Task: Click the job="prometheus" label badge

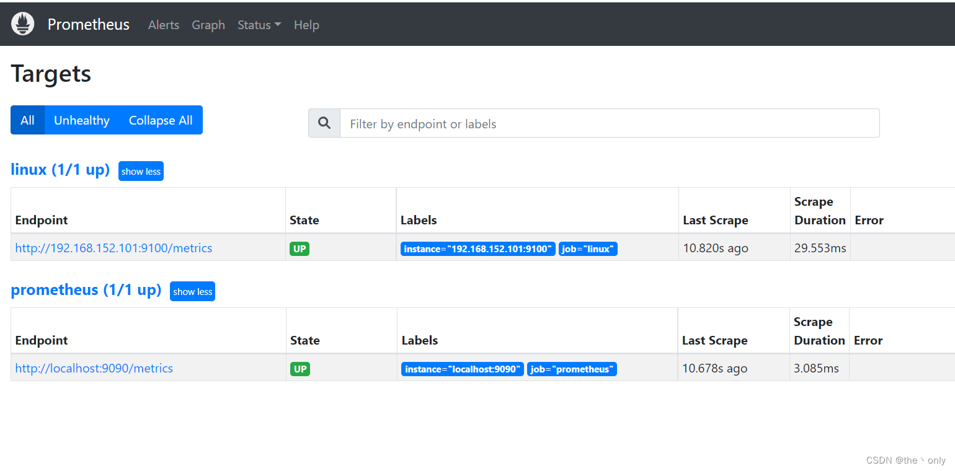Action: (572, 369)
